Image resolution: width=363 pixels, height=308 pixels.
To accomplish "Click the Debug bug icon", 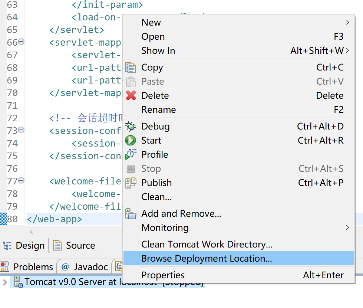I will click(131, 127).
